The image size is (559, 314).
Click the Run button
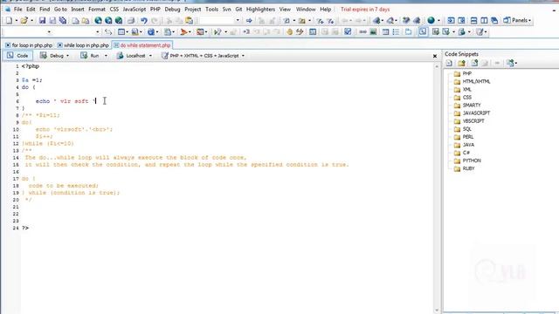click(x=90, y=56)
